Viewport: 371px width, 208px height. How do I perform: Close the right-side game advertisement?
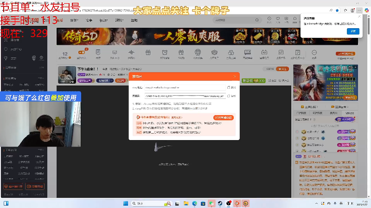[355, 67]
